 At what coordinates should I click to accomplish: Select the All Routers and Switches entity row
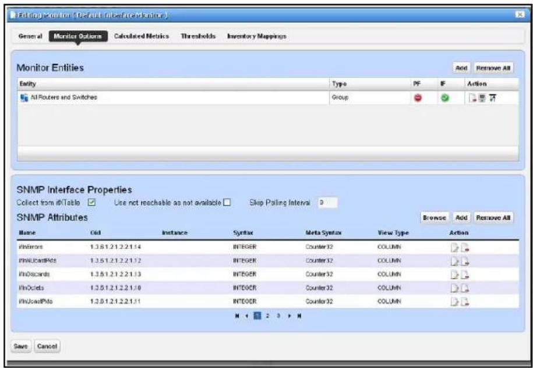tap(268, 97)
